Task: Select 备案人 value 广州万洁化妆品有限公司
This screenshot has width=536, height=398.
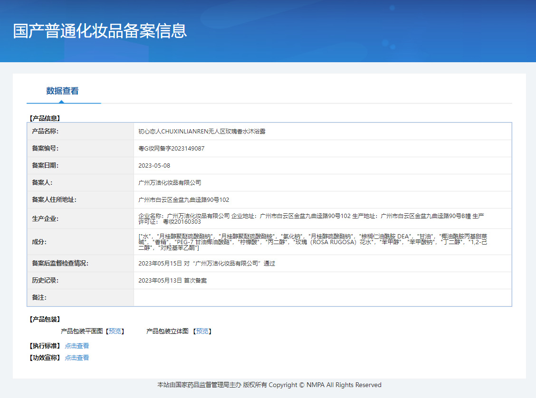Action: click(170, 183)
